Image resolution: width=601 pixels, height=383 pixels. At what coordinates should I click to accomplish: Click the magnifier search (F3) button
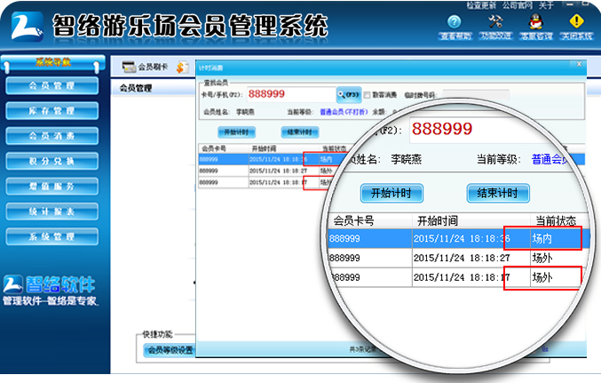click(348, 94)
